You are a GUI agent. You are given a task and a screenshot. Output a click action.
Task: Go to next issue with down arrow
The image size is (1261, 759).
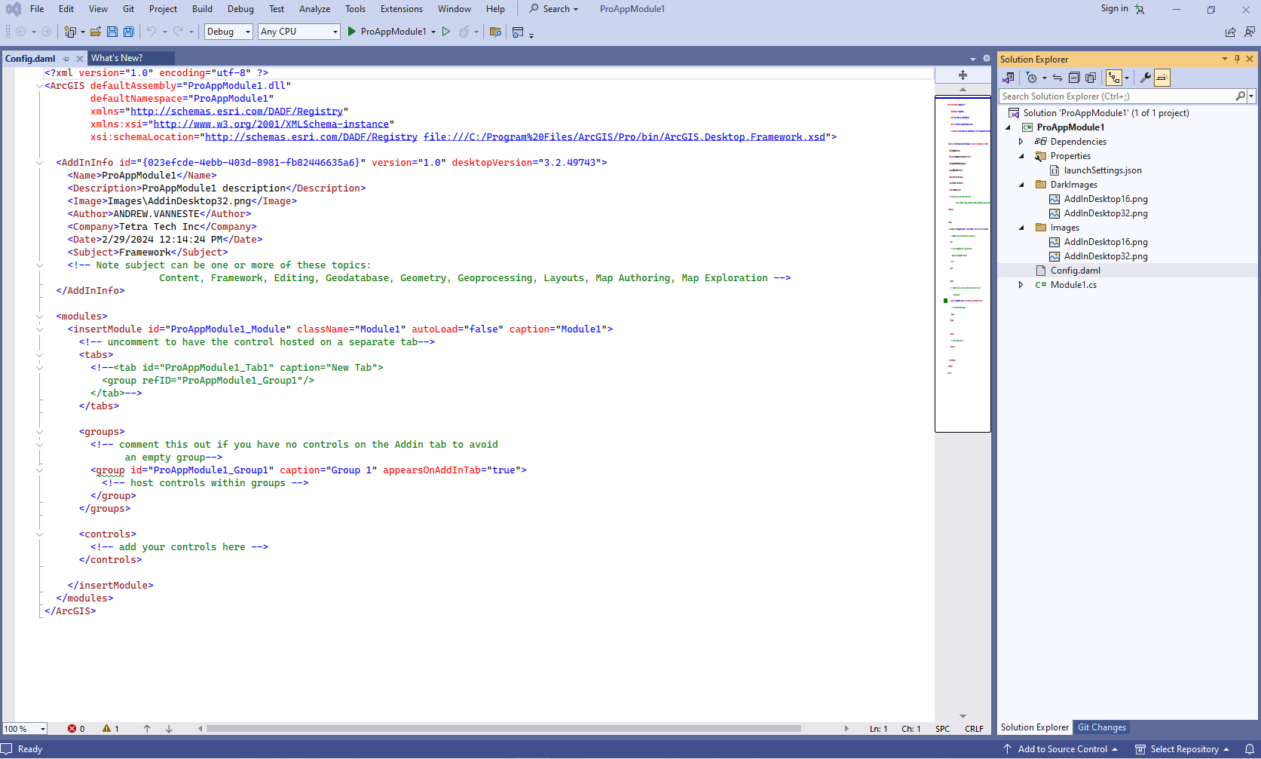pyautogui.click(x=169, y=729)
